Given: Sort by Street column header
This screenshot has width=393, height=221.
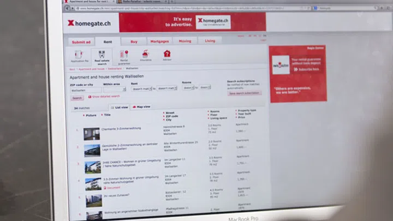Looking at the screenshot, I should click(170, 113).
